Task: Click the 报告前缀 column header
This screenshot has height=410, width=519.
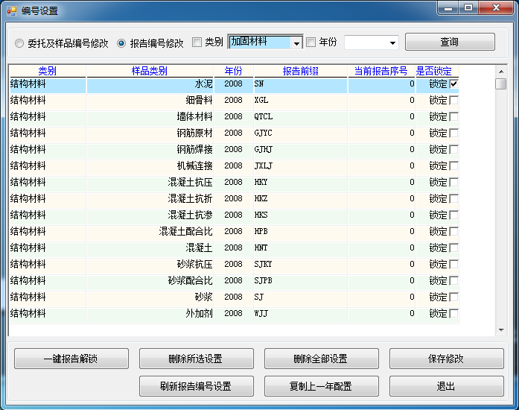Action: 300,71
